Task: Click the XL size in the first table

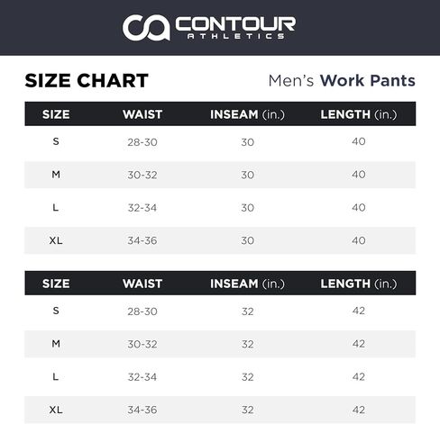Action: click(x=56, y=240)
